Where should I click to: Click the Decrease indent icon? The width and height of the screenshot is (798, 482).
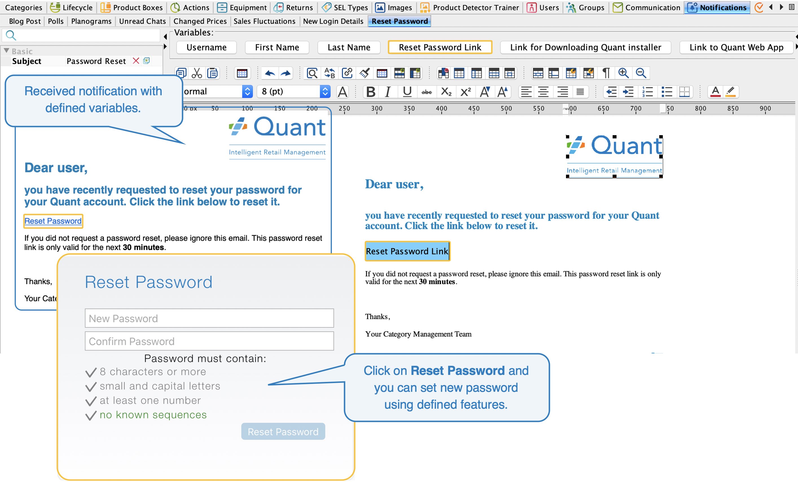coord(611,92)
